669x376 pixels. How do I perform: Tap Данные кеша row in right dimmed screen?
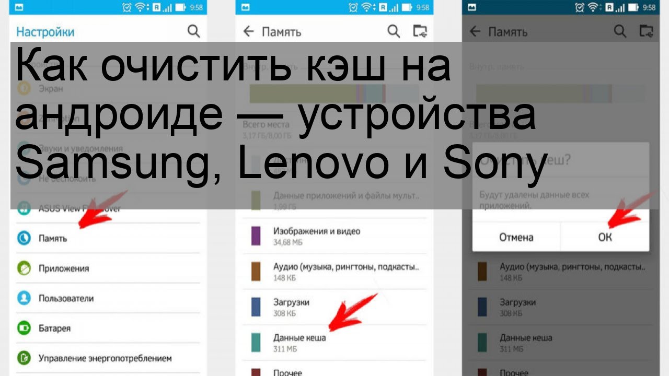(x=560, y=343)
